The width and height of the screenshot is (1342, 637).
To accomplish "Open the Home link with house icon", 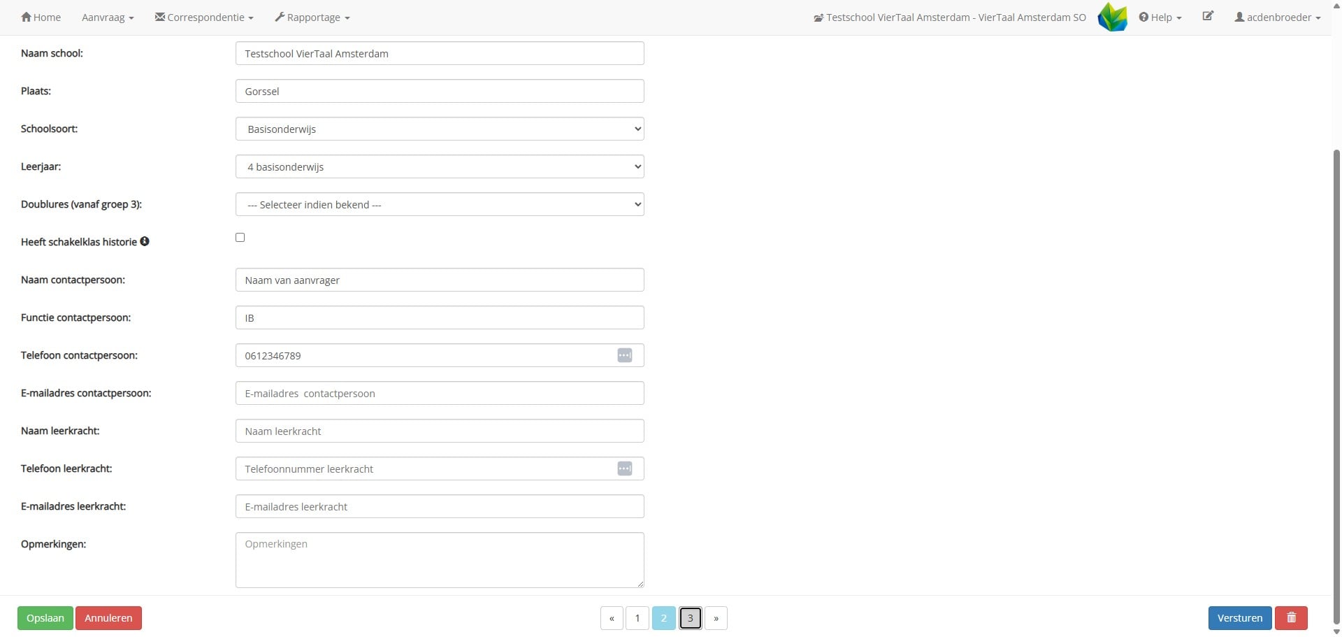I will pos(41,17).
